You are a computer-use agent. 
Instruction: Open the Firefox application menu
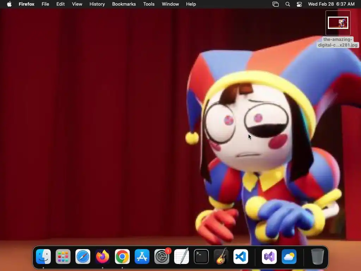pos(26,4)
